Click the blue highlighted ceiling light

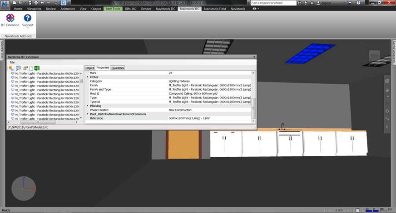(310, 53)
